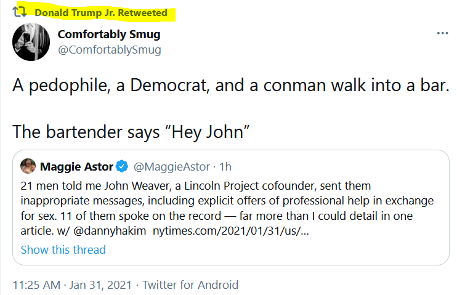Open the Twitter for Android source link
The width and height of the screenshot is (457, 295).
(x=190, y=285)
